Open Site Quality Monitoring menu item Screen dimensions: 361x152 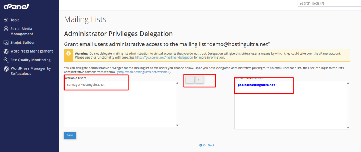(30, 60)
